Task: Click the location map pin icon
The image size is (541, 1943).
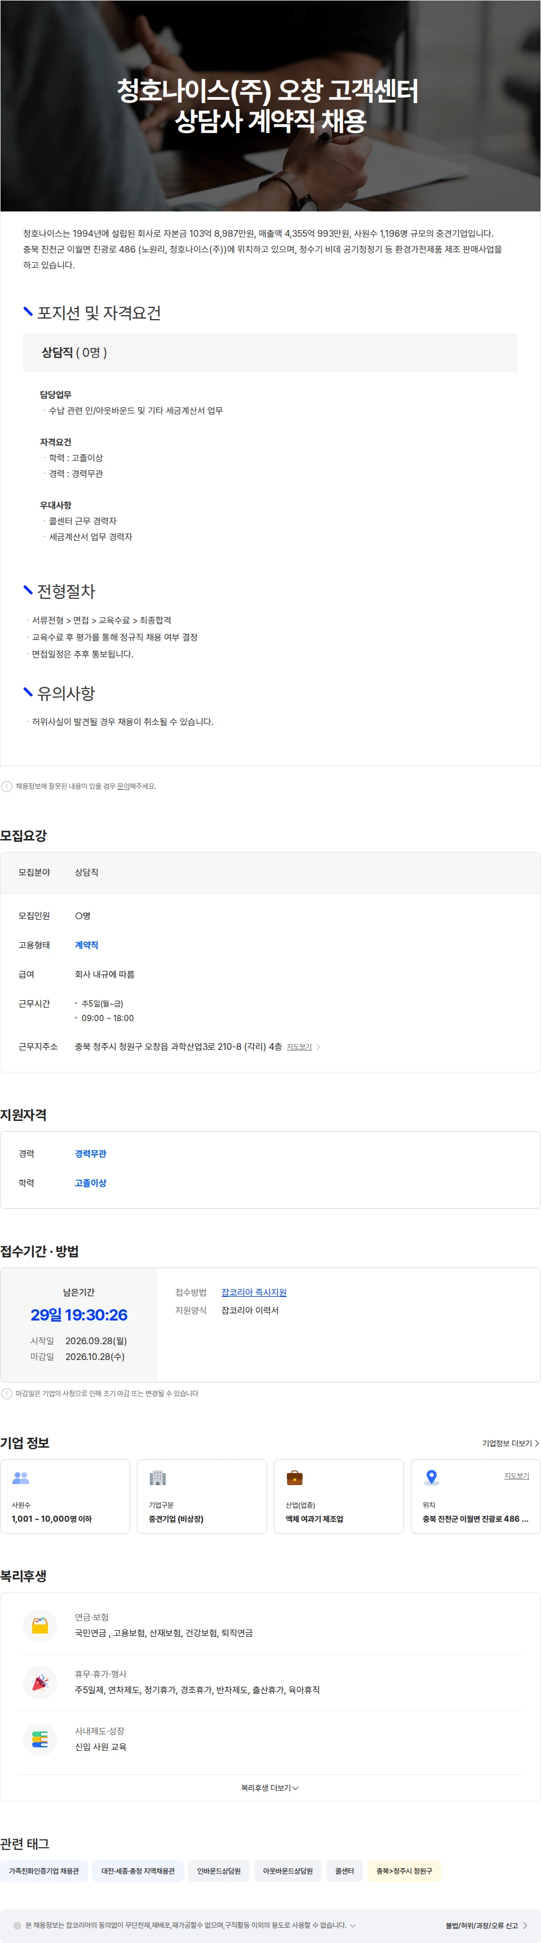Action: (x=432, y=1478)
